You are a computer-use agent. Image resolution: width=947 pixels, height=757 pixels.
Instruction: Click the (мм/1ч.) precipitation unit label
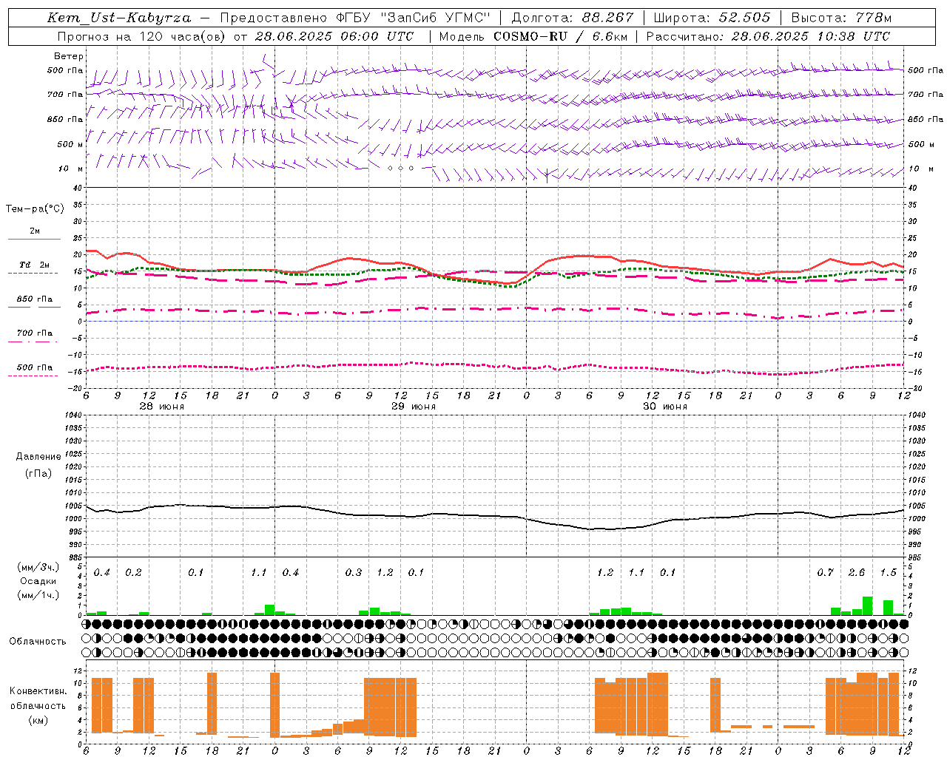(38, 595)
